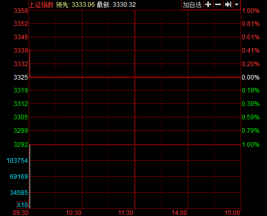Click the 103754 volume axis label
This screenshot has height=216, width=267.
[x=17, y=161]
